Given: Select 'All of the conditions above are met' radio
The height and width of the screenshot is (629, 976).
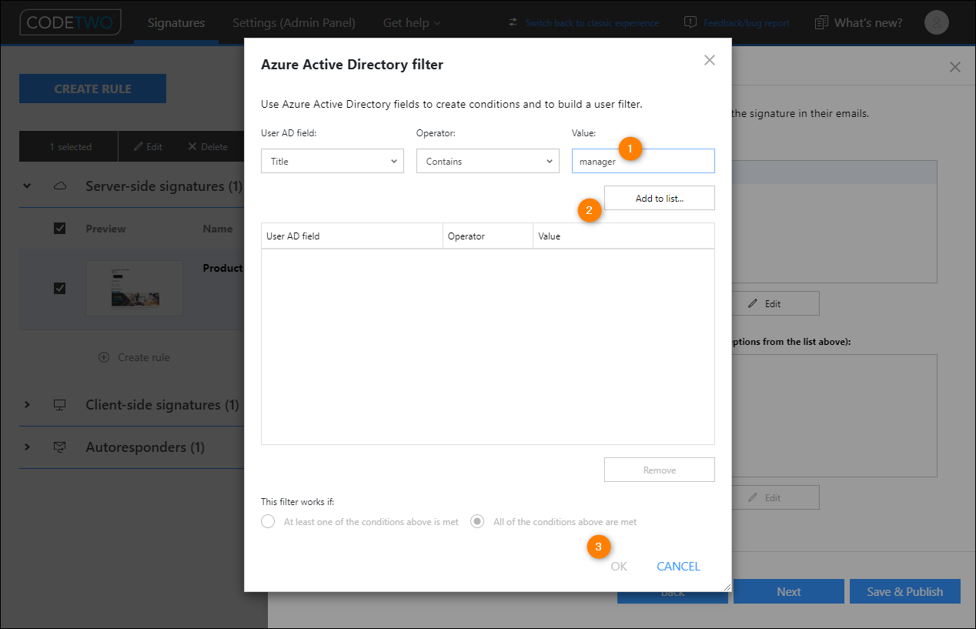Looking at the screenshot, I should click(x=477, y=521).
